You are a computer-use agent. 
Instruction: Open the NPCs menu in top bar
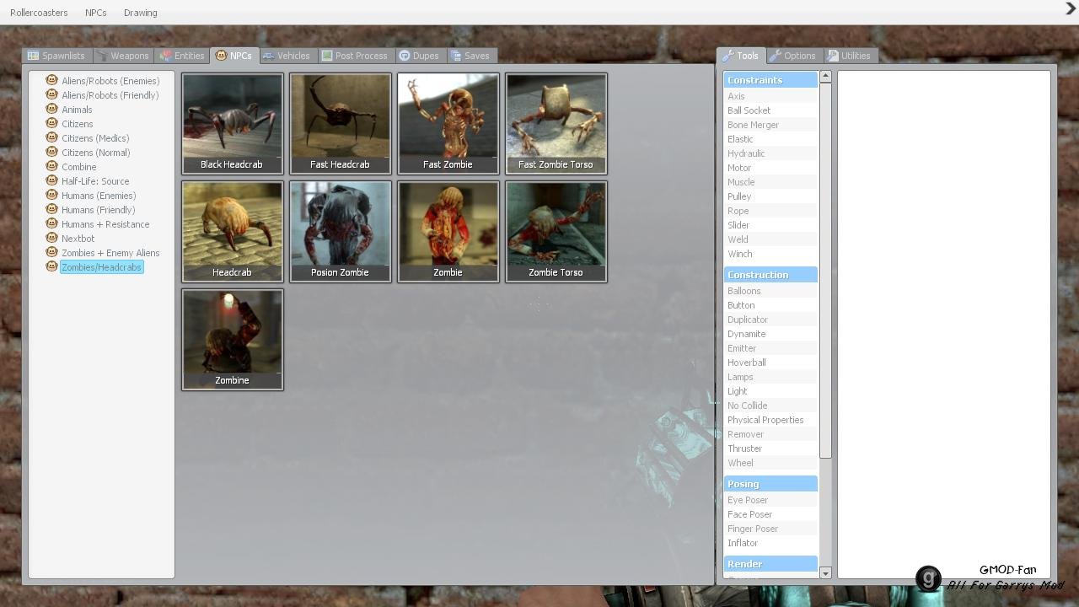point(96,13)
